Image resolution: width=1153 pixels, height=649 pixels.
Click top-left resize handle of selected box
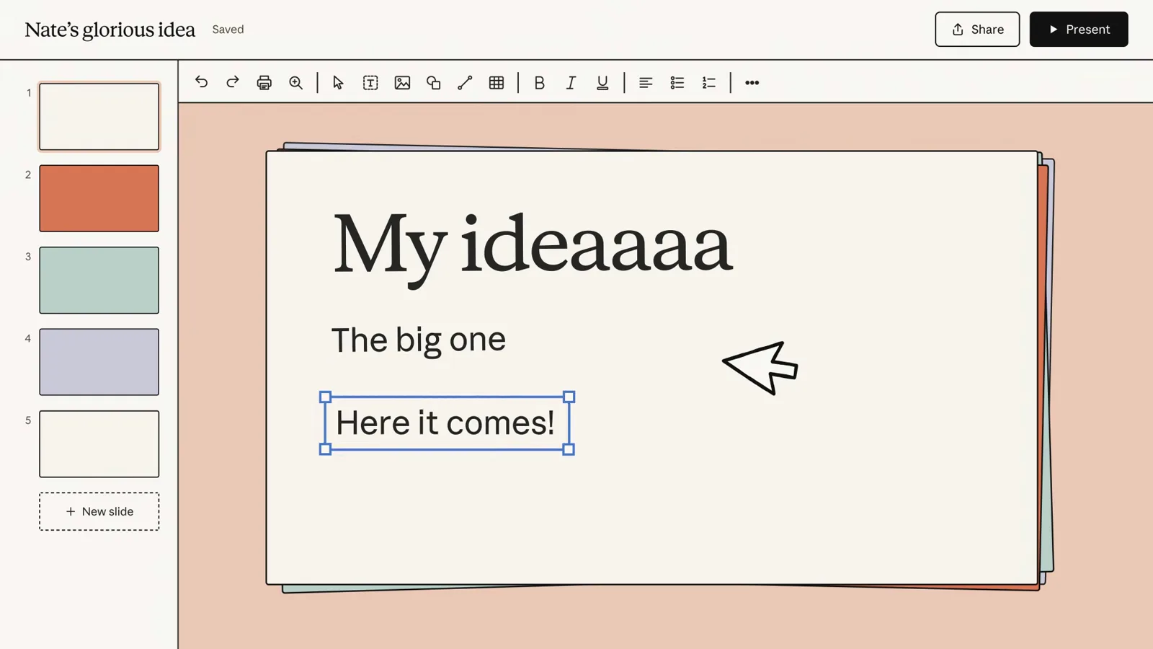[325, 397]
